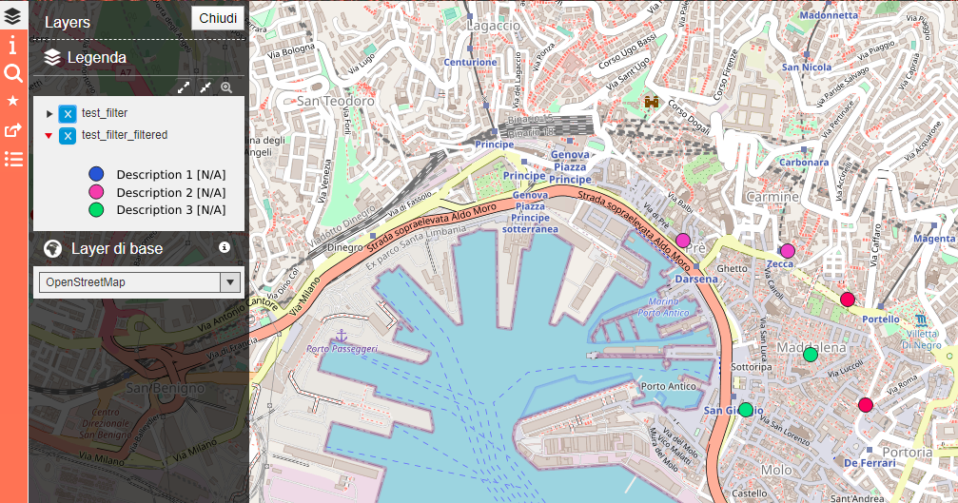Click the red marker near Portello
This screenshot has width=958, height=503.
848,300
